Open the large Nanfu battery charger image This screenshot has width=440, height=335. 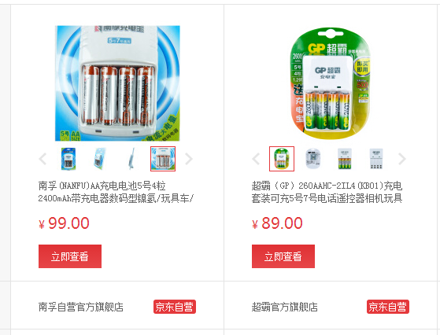tap(117, 83)
